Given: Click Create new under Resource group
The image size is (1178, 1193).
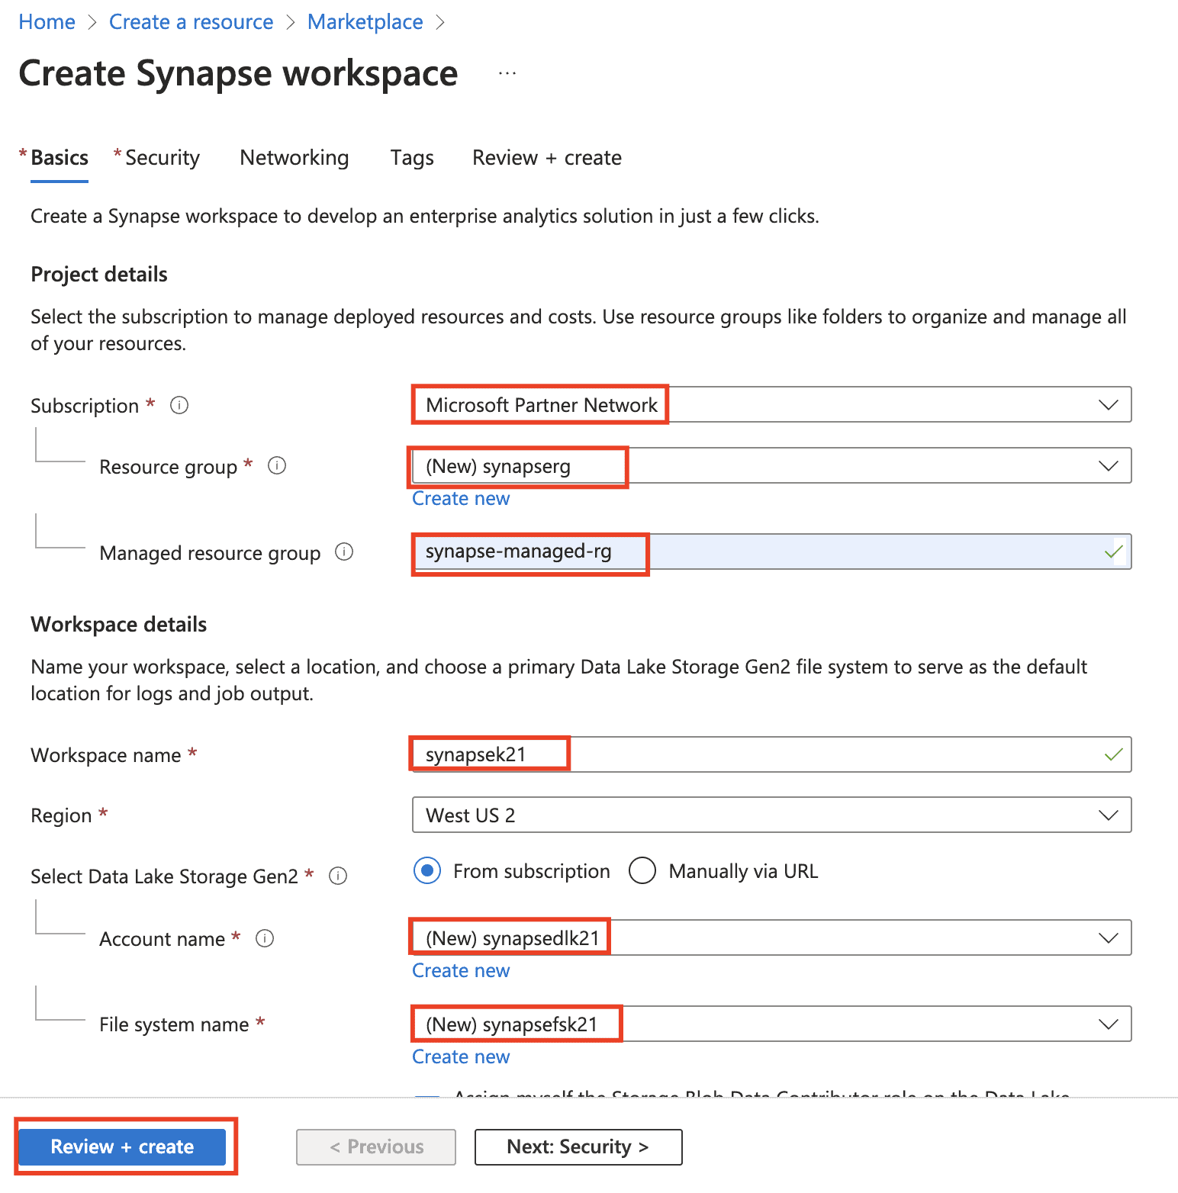Looking at the screenshot, I should (x=461, y=499).
